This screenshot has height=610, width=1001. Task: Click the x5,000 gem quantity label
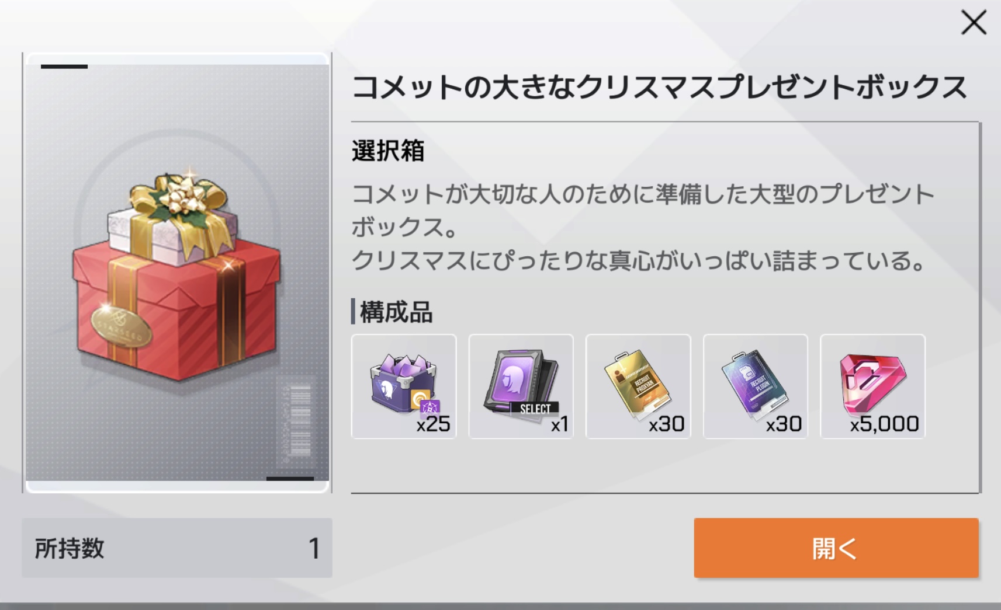(x=884, y=424)
